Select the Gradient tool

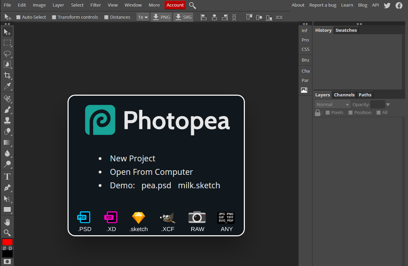(x=7, y=142)
